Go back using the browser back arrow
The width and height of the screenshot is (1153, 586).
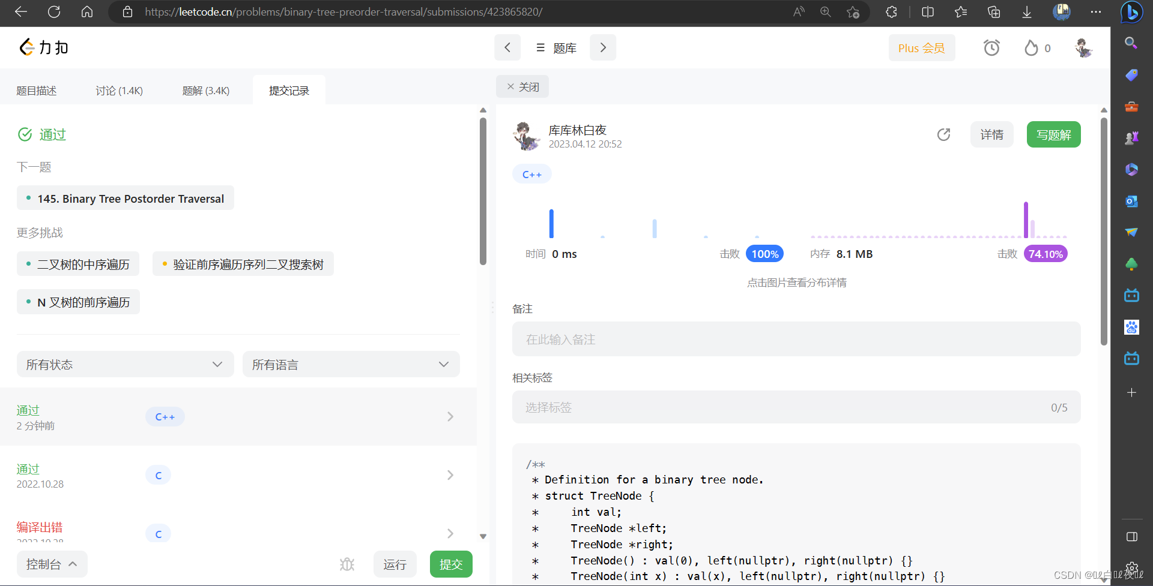[x=21, y=12]
